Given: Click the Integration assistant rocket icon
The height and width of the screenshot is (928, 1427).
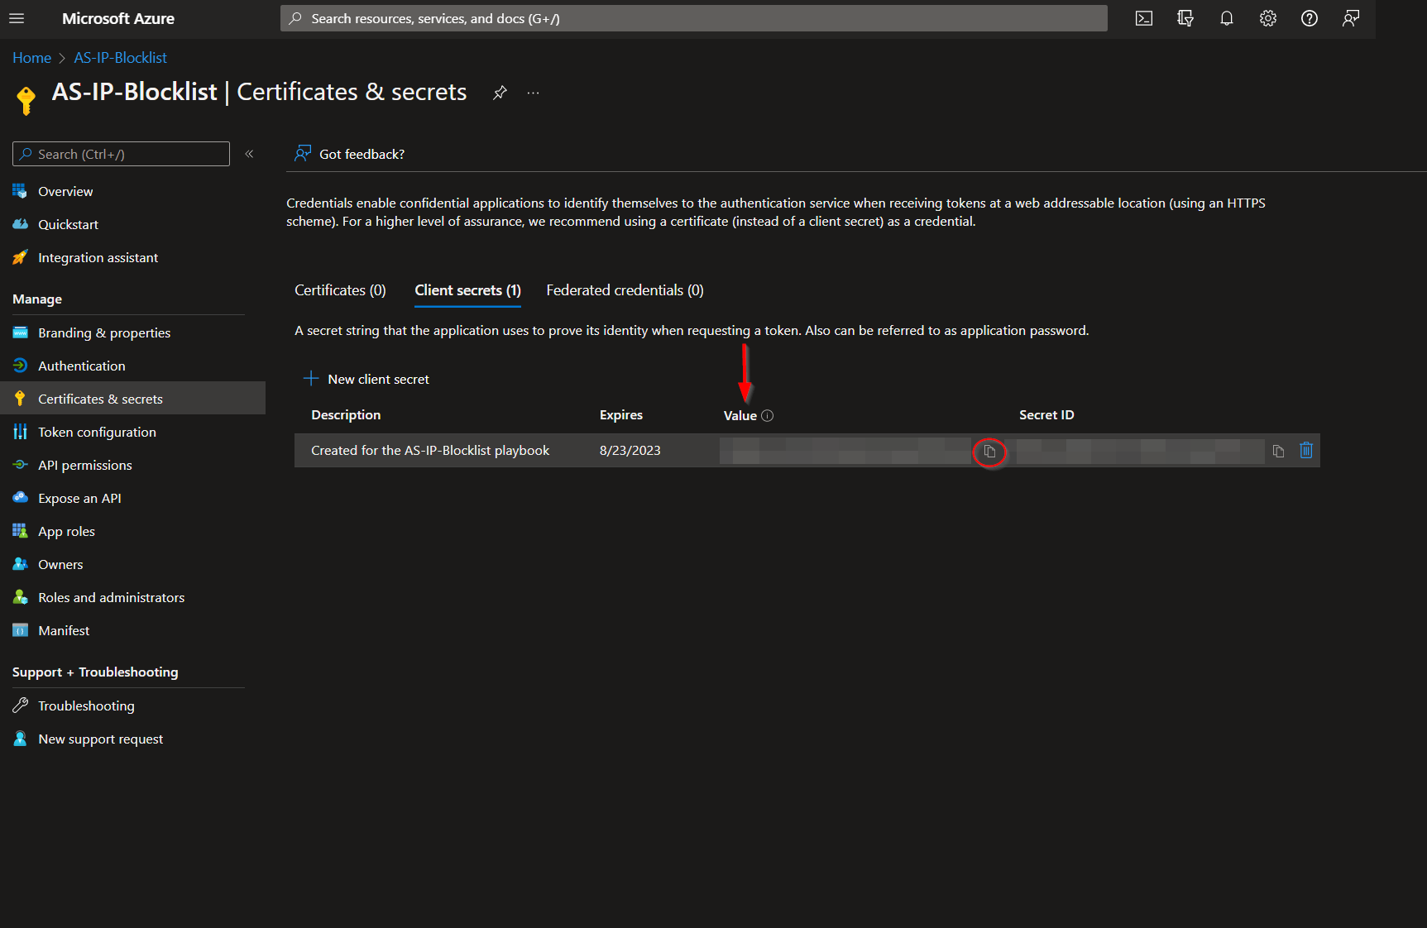Looking at the screenshot, I should point(20,257).
